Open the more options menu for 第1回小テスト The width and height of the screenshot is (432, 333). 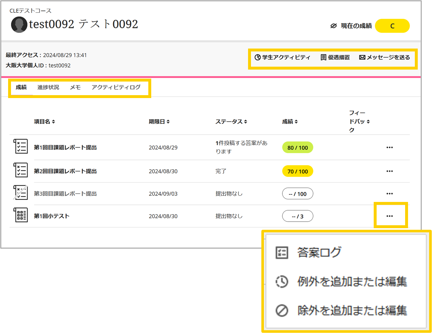(390, 216)
